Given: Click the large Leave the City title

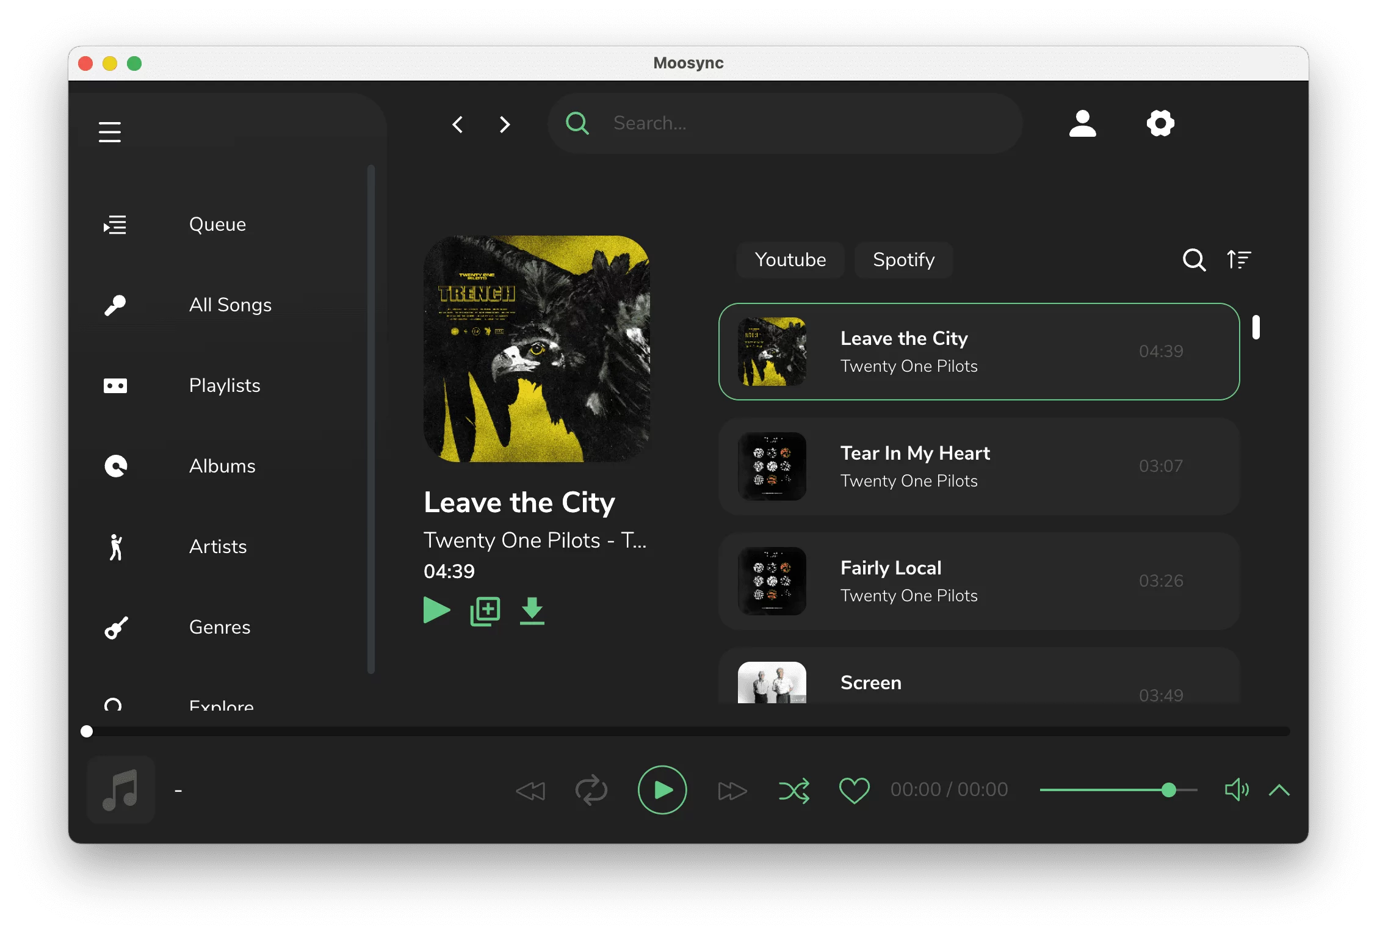Looking at the screenshot, I should click(x=519, y=503).
